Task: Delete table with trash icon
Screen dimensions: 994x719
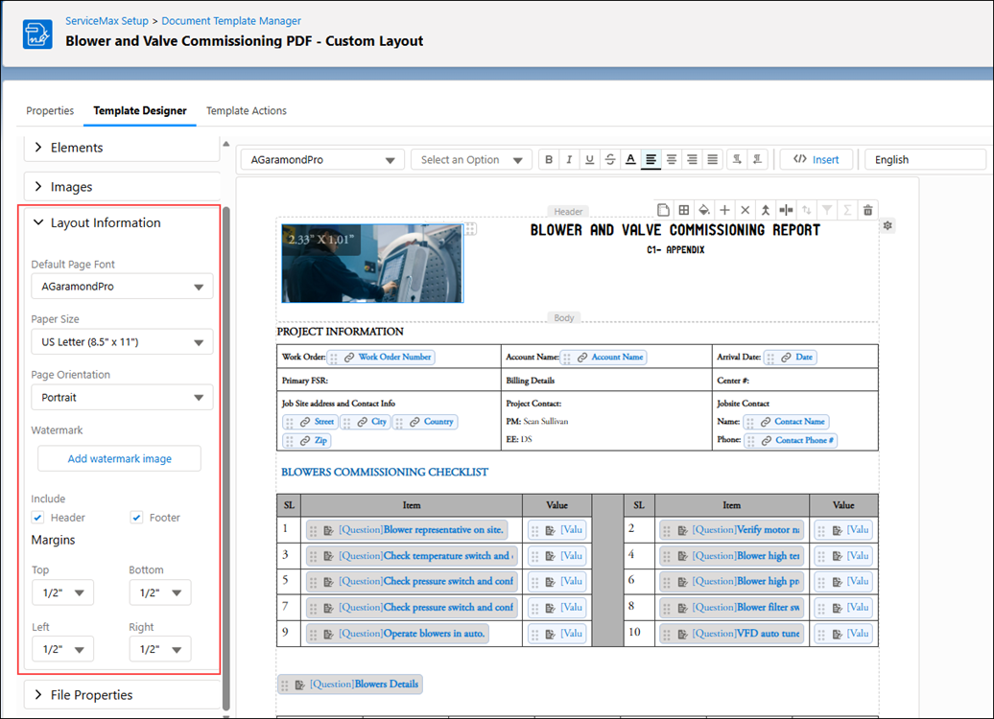Action: pos(868,210)
